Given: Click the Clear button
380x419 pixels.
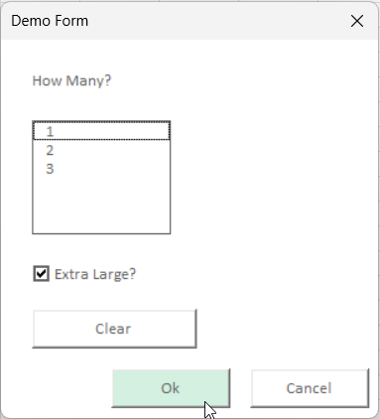Looking at the screenshot, I should tap(114, 329).
